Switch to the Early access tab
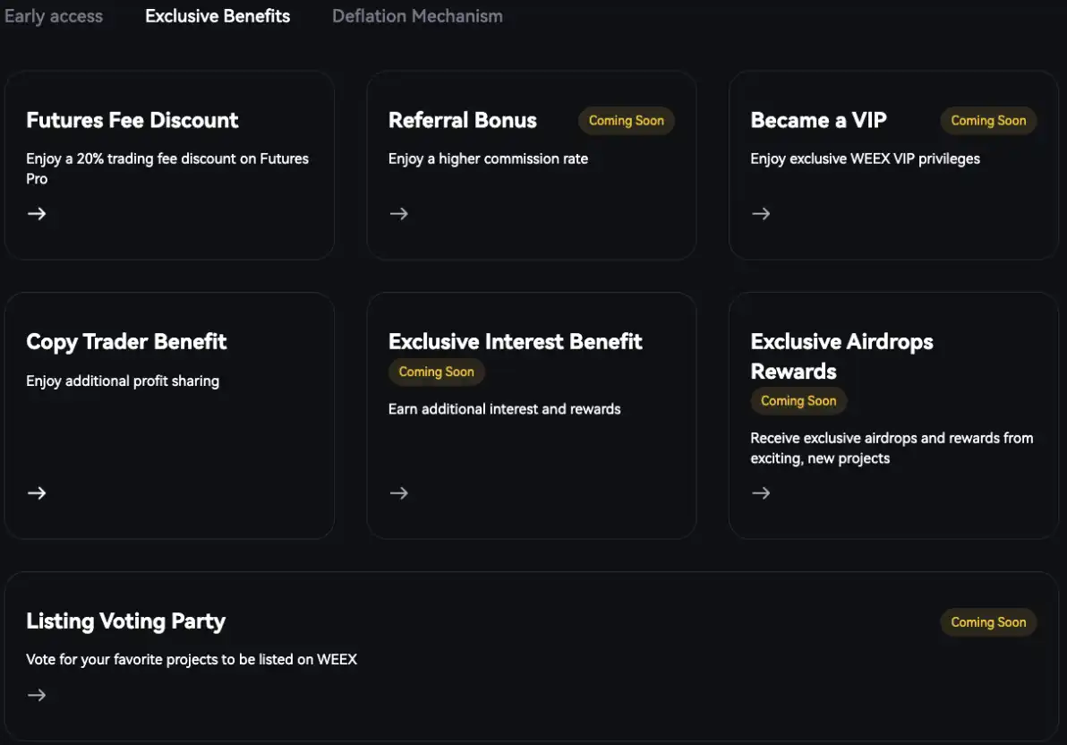The height and width of the screenshot is (745, 1067). coord(54,16)
